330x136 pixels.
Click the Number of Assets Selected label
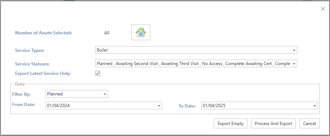click(x=43, y=33)
